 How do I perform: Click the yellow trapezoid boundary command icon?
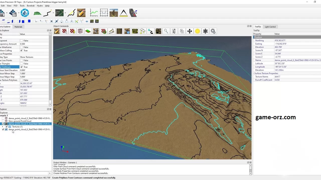(135, 31)
